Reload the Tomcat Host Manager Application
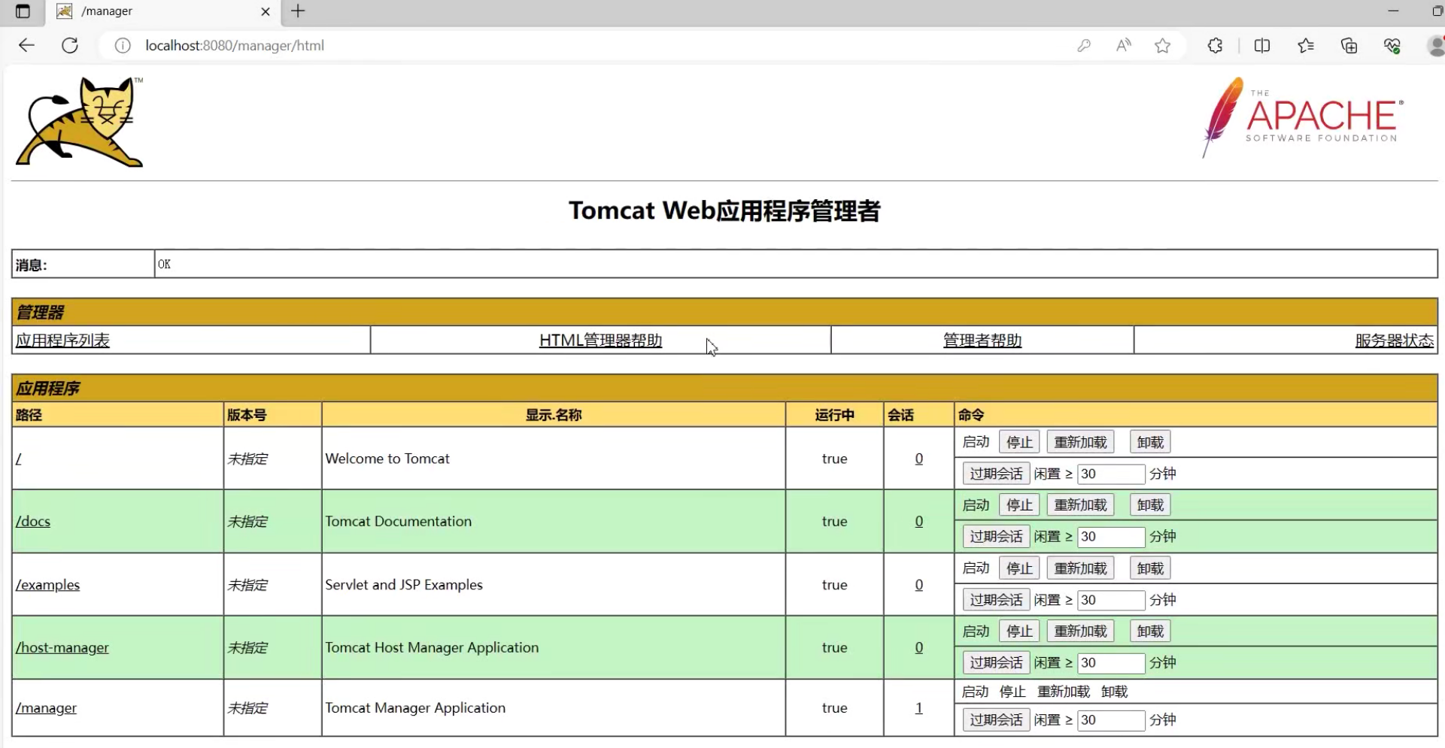This screenshot has width=1445, height=748. click(x=1080, y=631)
